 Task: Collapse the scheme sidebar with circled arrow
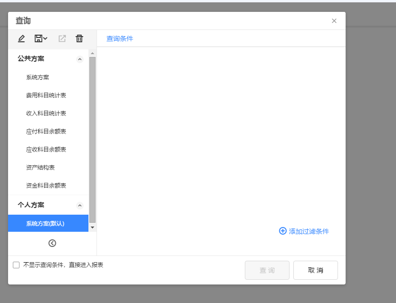[52, 243]
